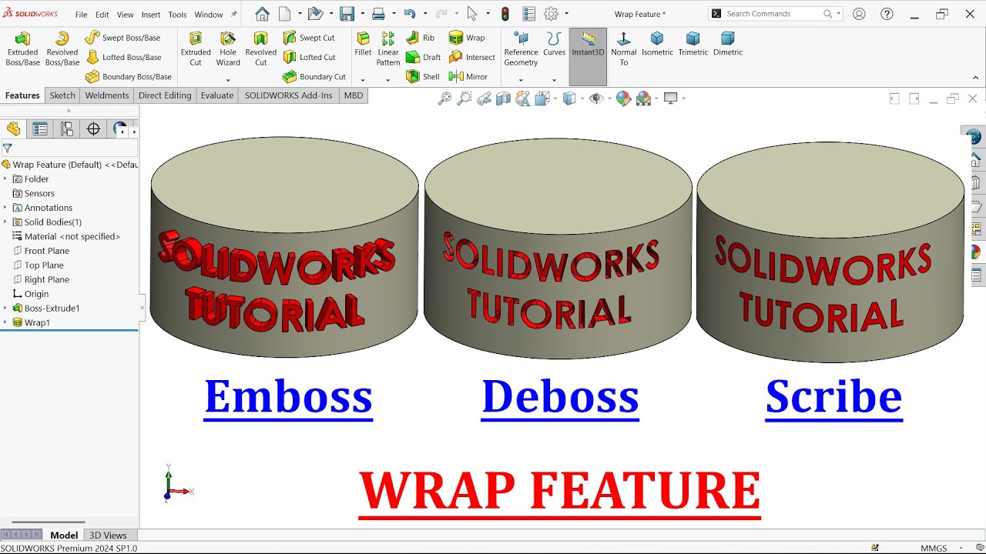
Task: Choose the Lofted Cut tool
Action: [309, 57]
